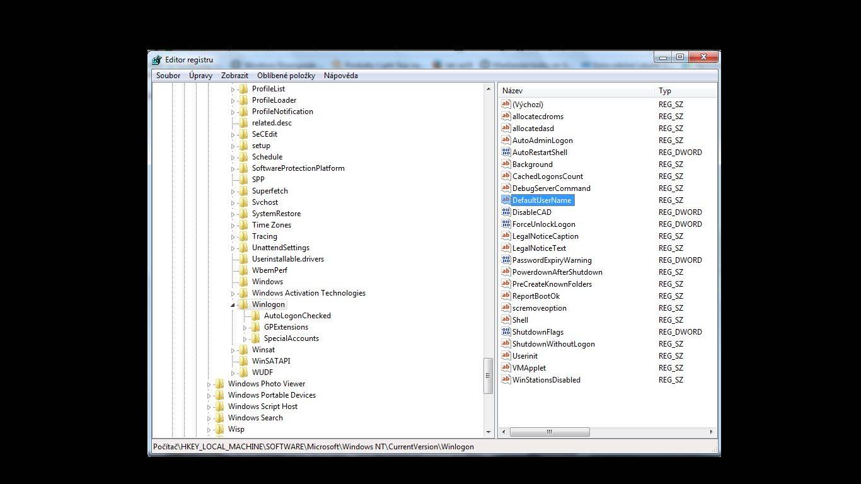
Task: Select the WinSATAPI key
Action: click(271, 361)
